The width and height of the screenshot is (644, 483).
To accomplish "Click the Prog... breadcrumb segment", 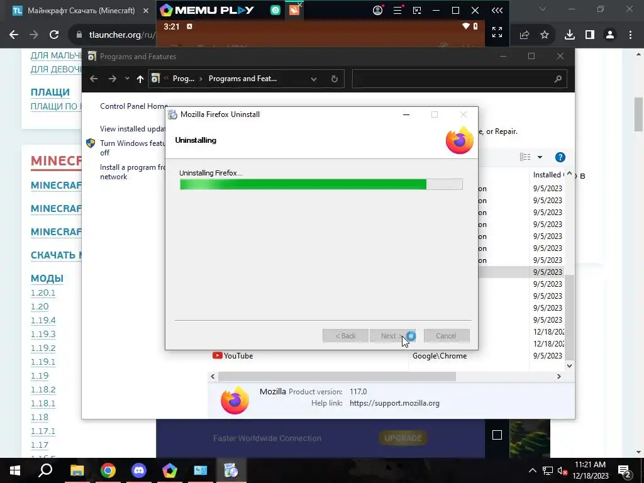I will [x=184, y=79].
